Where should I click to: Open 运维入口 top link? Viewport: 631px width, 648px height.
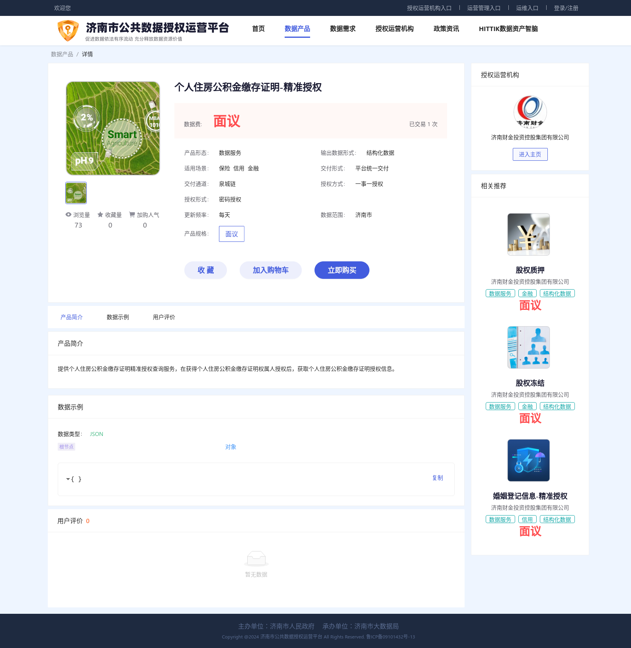coord(527,8)
